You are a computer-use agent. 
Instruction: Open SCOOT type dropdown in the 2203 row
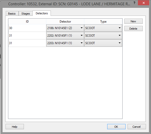[103, 43]
